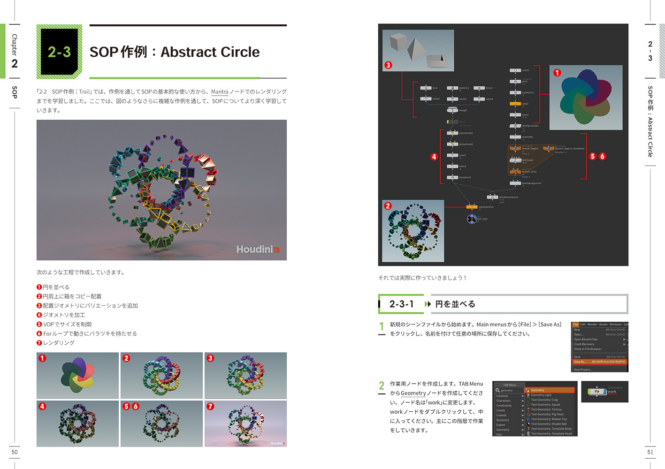Toggle the bypass flag on the blast1 node
This screenshot has width=665, height=469.
[x=449, y=122]
